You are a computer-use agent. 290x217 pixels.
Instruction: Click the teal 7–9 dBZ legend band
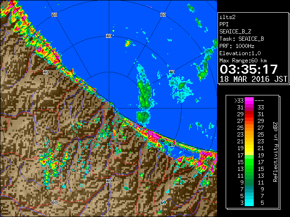249,189
